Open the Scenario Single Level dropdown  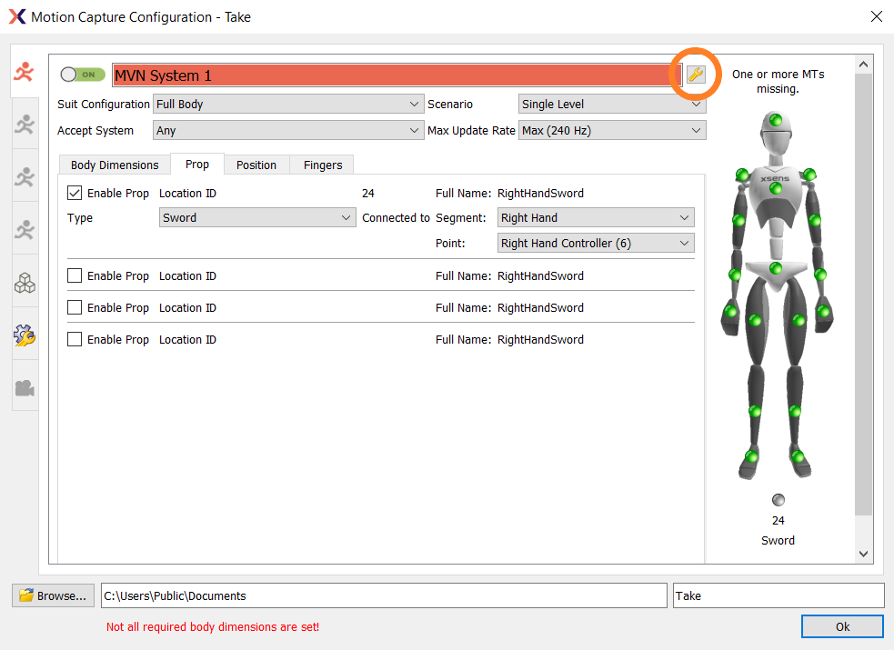(x=612, y=105)
